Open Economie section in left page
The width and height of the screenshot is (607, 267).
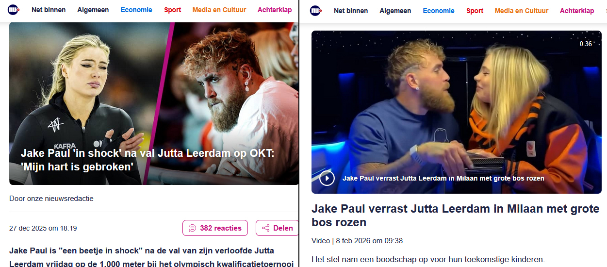tap(136, 10)
